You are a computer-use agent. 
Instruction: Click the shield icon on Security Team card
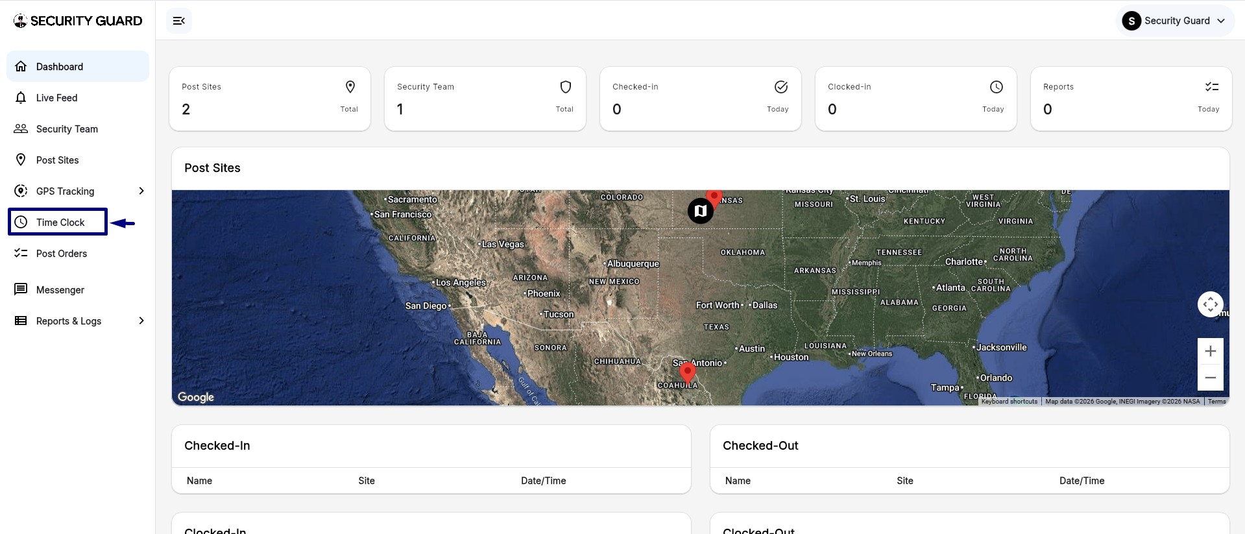click(x=566, y=87)
